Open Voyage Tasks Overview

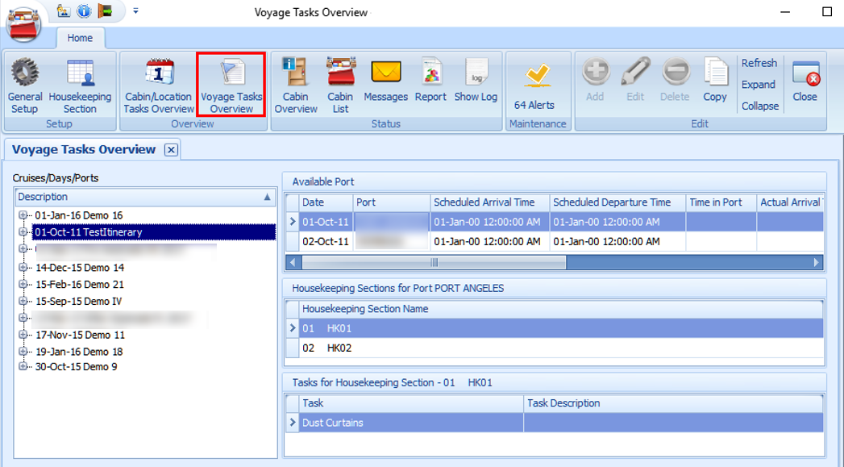231,85
